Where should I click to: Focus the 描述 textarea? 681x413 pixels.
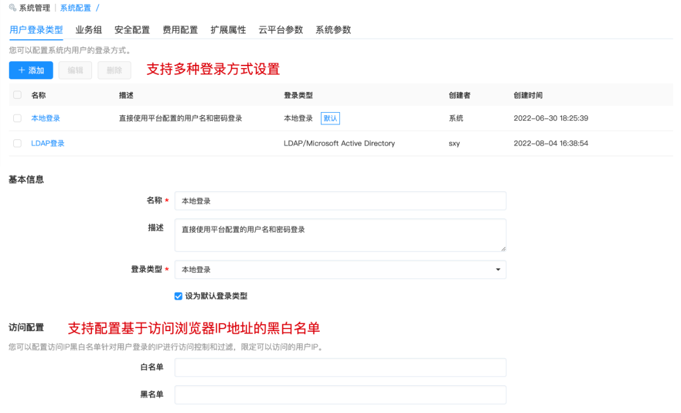pyautogui.click(x=340, y=235)
